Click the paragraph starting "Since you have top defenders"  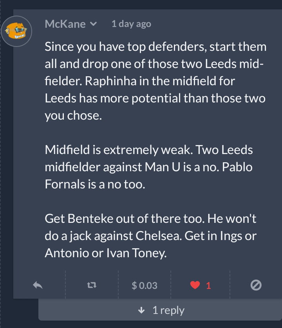(x=155, y=81)
